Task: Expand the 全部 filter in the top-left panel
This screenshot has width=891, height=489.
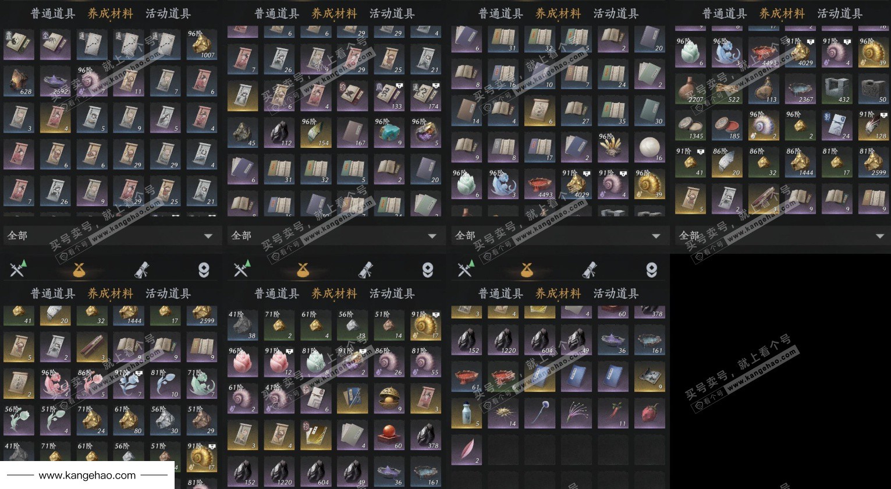Action: click(x=111, y=236)
